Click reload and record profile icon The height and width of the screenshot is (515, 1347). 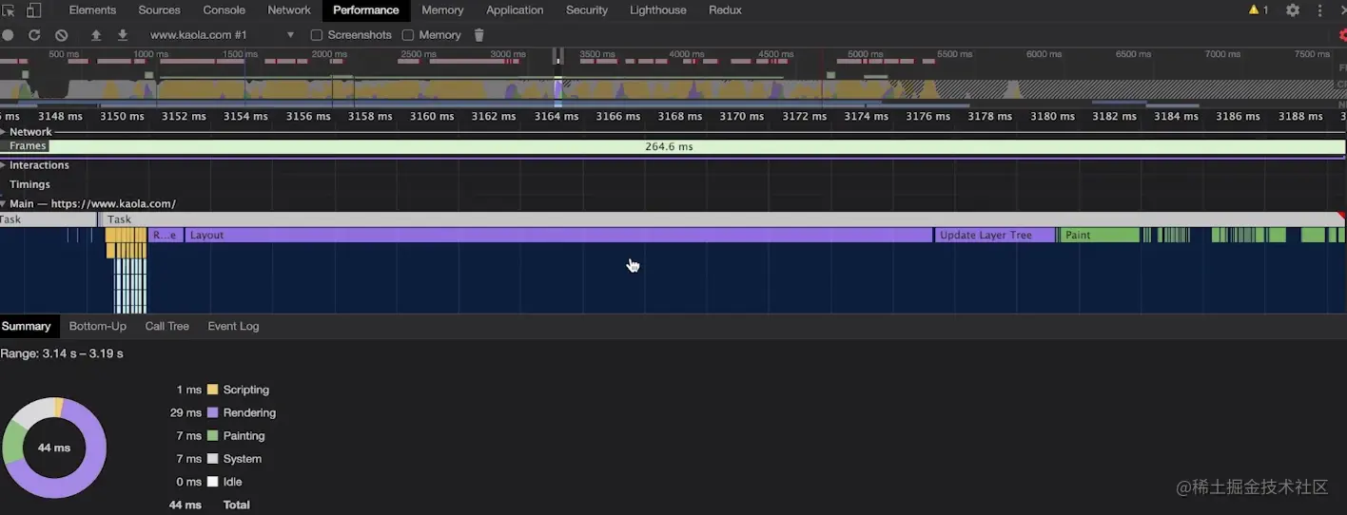34,35
